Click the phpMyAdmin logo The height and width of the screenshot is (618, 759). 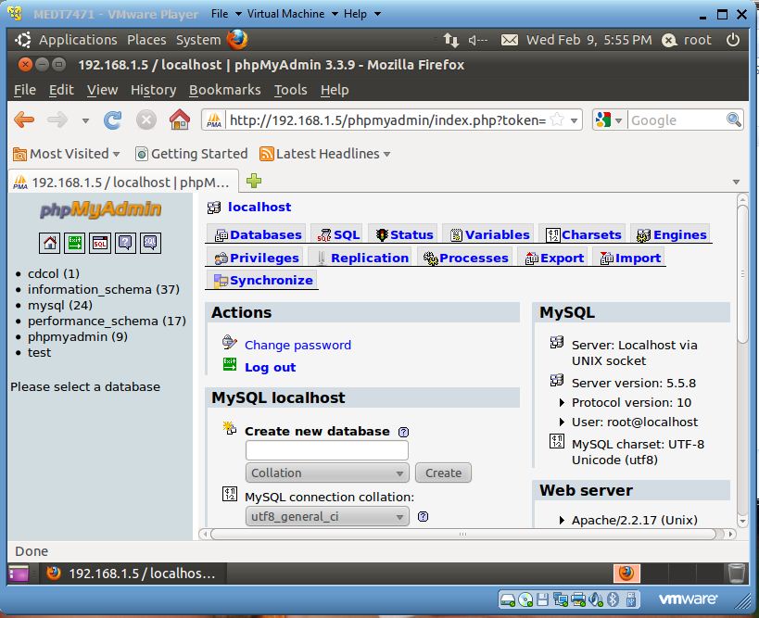tap(100, 209)
